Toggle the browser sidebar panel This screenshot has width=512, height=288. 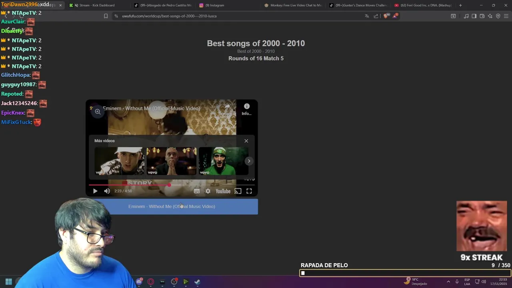[x=474, y=16]
